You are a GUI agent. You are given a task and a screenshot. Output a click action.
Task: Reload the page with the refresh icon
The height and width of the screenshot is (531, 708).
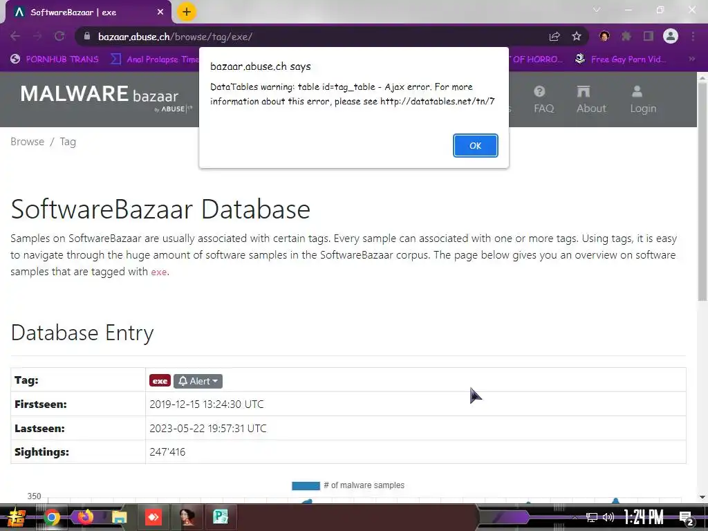pyautogui.click(x=59, y=36)
